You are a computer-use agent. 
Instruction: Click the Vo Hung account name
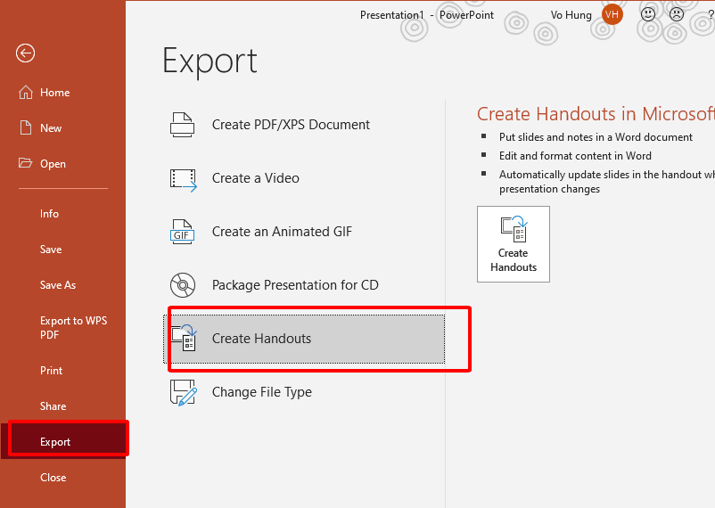[571, 15]
